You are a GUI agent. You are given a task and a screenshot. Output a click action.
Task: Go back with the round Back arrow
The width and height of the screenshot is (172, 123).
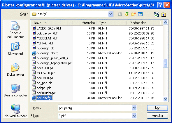[x=120, y=14]
